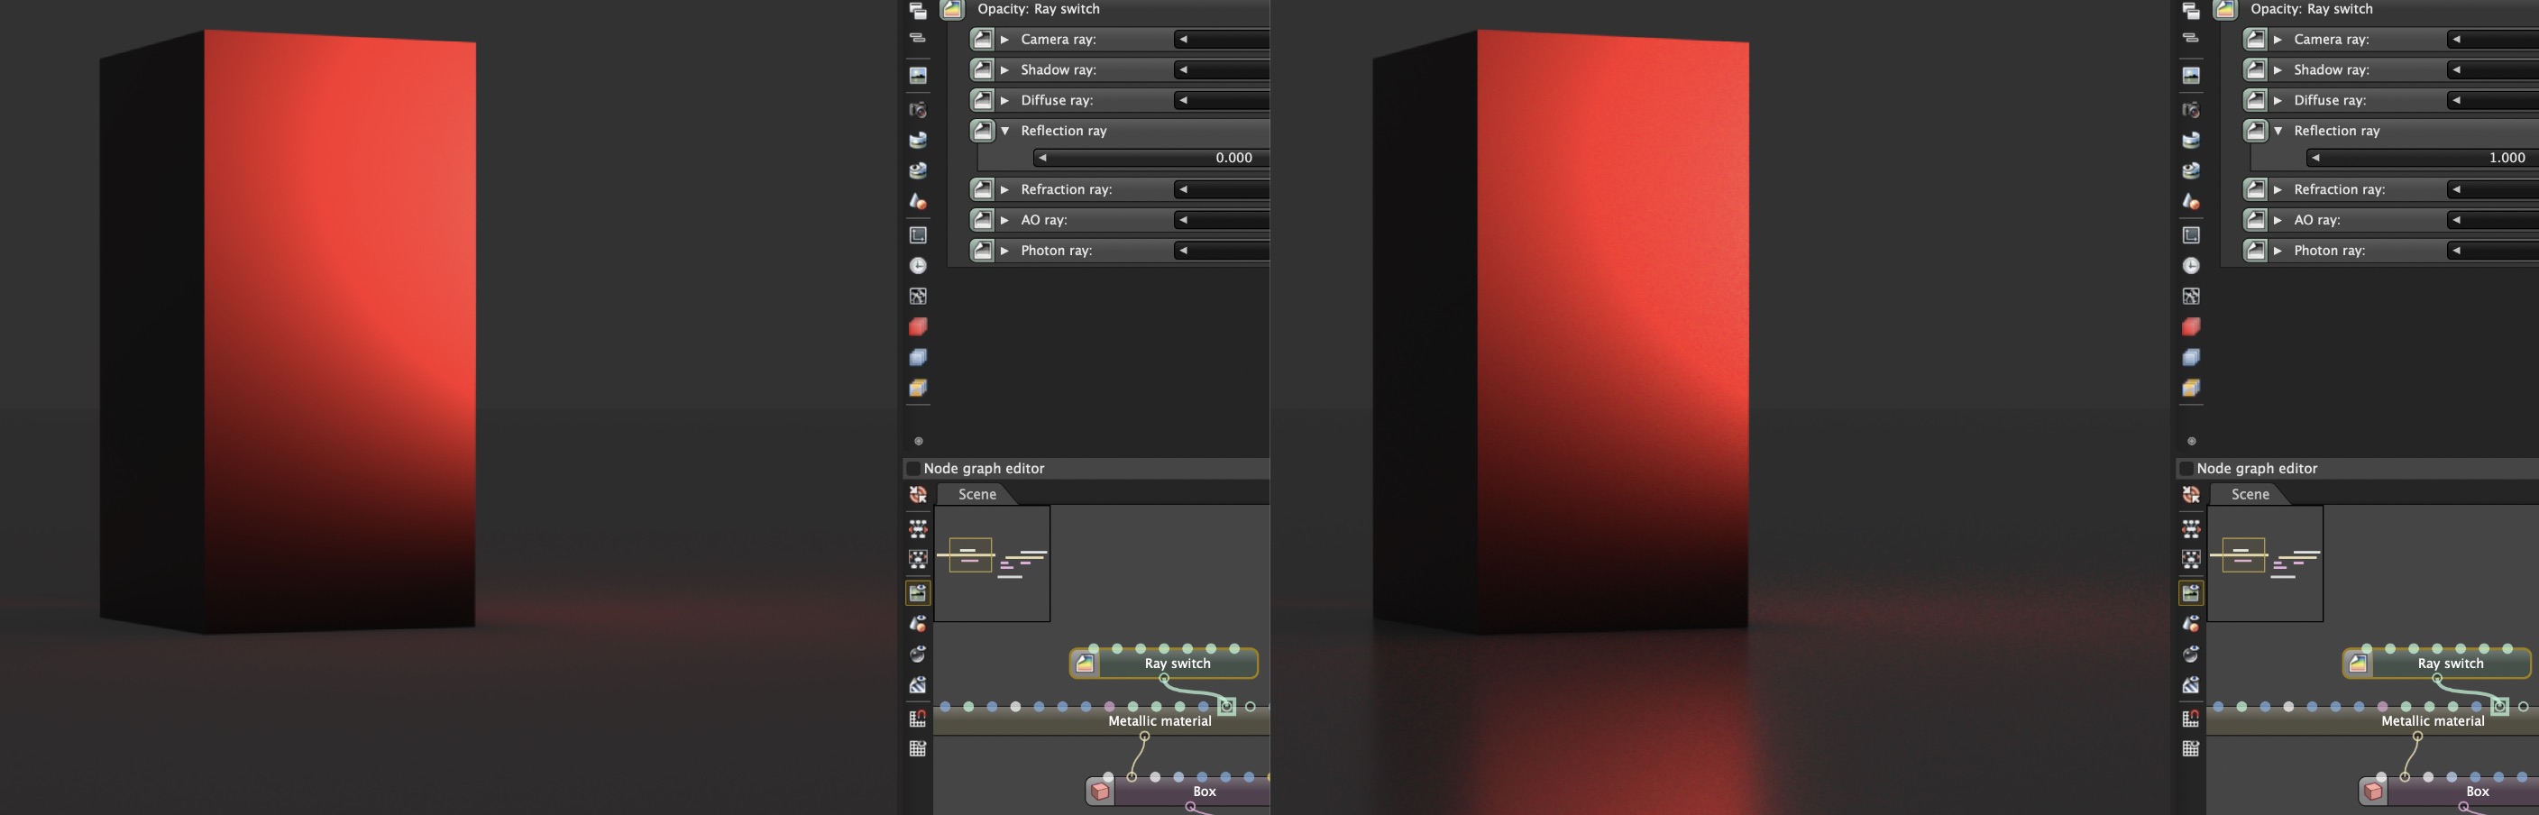Viewport: 2539px width, 815px height.
Task: Collapse the Reflection ray row in the left inspector
Action: pyautogui.click(x=1004, y=131)
